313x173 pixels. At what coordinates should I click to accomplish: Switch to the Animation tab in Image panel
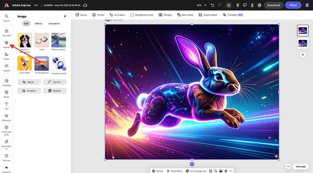[x=54, y=24]
